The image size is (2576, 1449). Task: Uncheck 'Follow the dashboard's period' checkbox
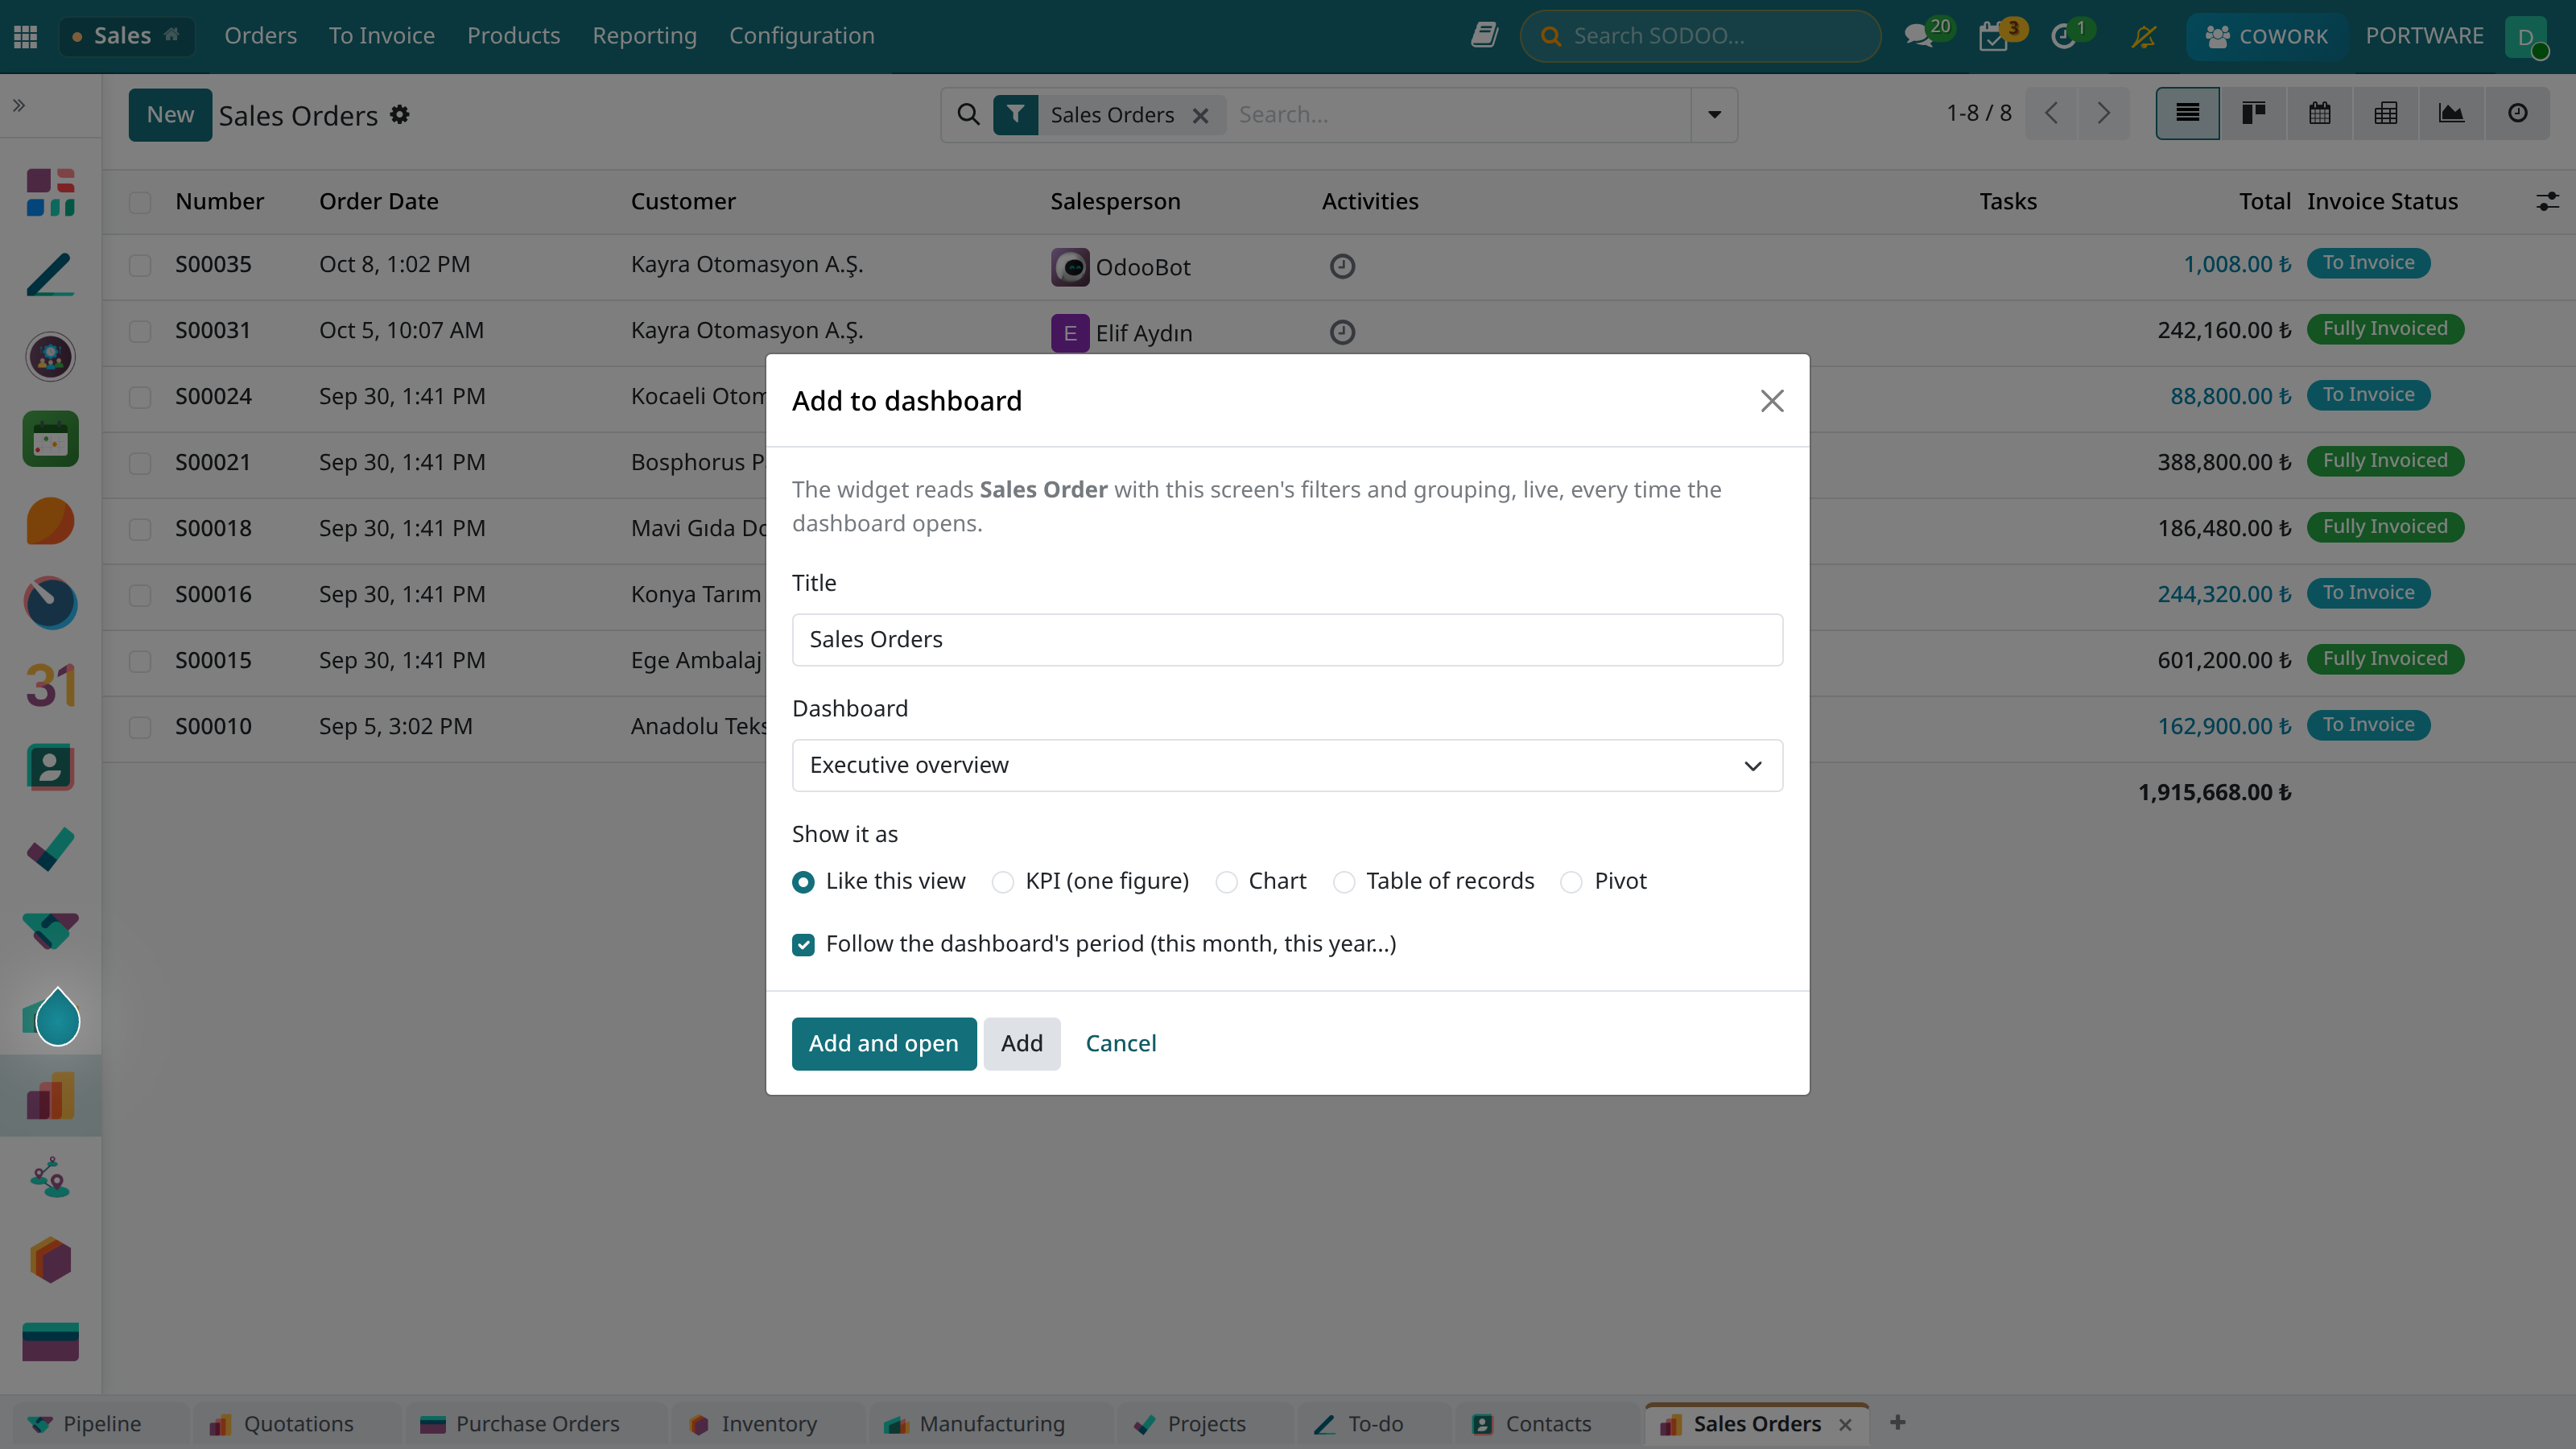pyautogui.click(x=803, y=945)
